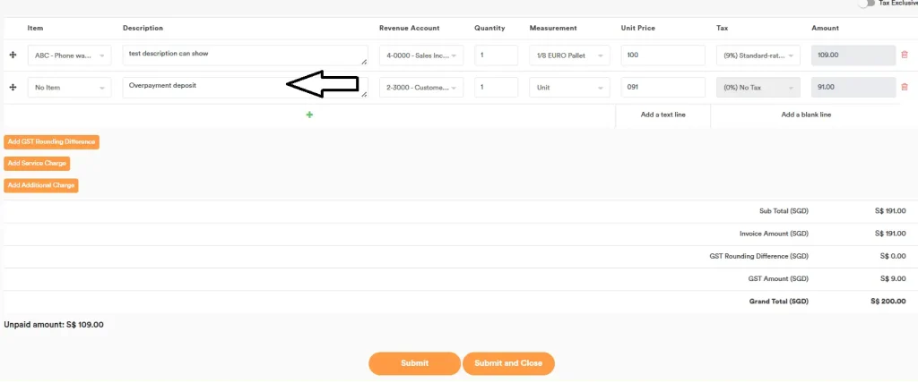The height and width of the screenshot is (383, 918).
Task: Click the drag handle on second row
Action: [13, 87]
